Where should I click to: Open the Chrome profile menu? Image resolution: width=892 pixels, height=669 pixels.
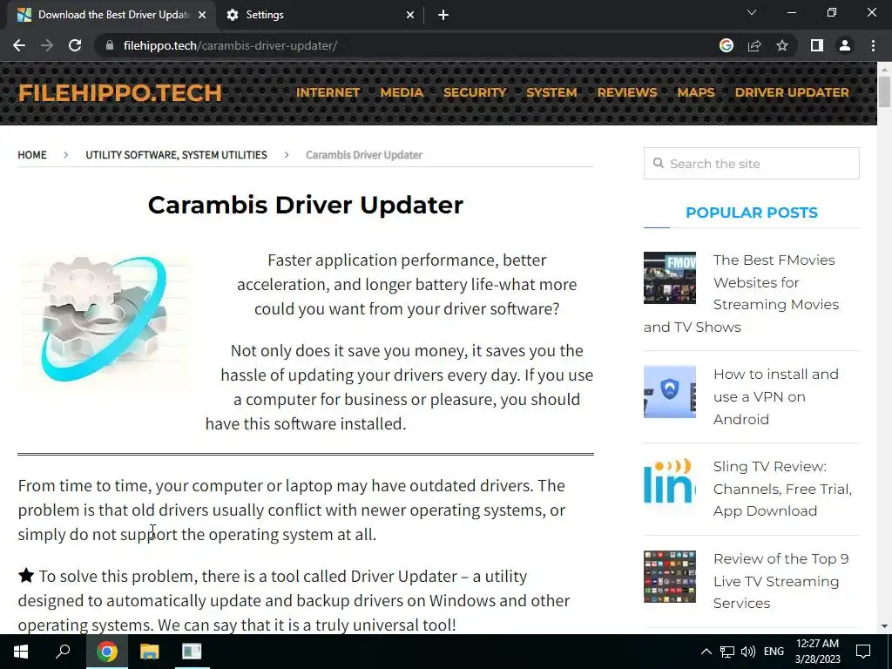(x=845, y=45)
